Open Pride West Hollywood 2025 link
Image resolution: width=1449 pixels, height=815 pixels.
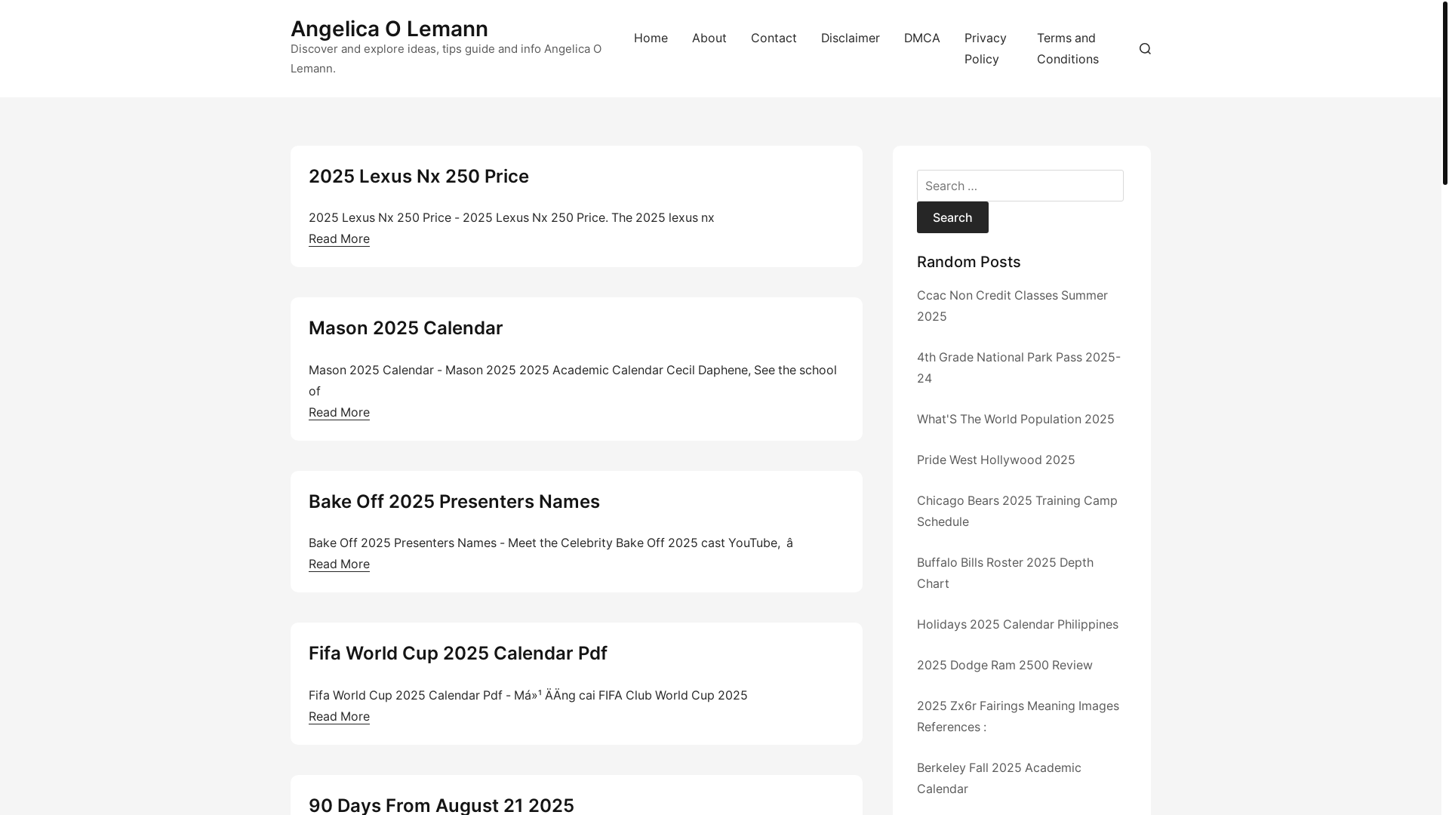point(995,460)
